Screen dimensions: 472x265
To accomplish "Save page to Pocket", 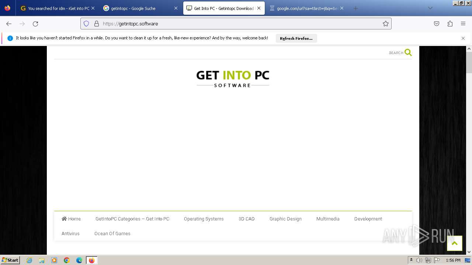I will [437, 24].
